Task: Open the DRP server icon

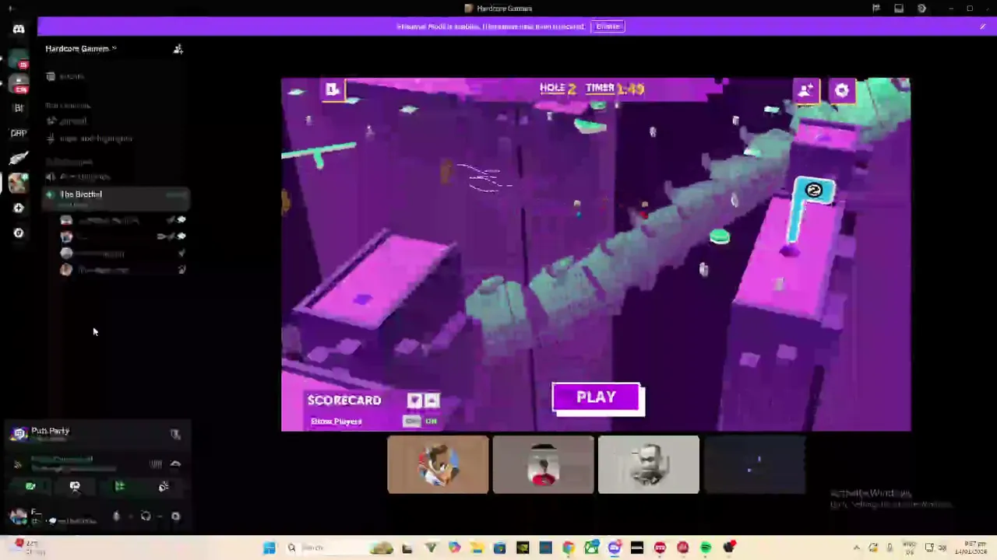Action: tap(19, 133)
